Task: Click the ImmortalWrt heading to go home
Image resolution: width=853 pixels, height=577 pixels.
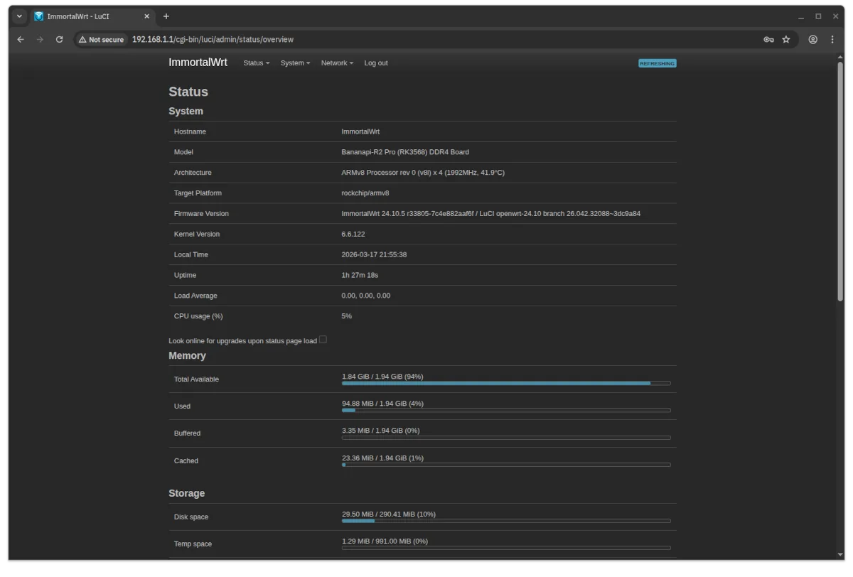Action: pyautogui.click(x=198, y=63)
